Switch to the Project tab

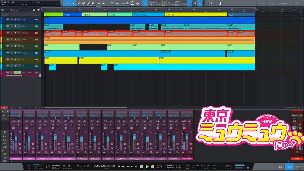[x=283, y=3]
